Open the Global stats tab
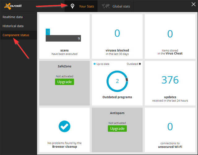Viewport: 198px width, 155px height. pyautogui.click(x=115, y=6)
